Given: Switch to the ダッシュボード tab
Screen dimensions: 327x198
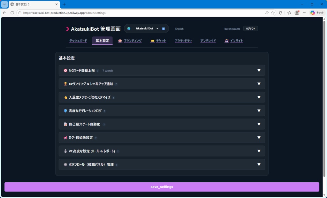Looking at the screenshot, I should [x=78, y=41].
